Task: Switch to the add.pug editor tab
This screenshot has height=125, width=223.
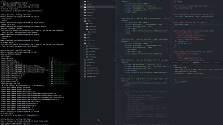Action: point(217,62)
